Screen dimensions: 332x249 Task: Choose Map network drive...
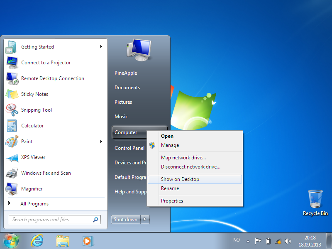[195, 158]
